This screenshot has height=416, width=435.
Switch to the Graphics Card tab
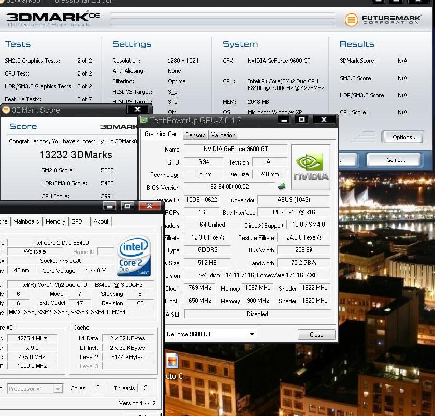point(162,134)
